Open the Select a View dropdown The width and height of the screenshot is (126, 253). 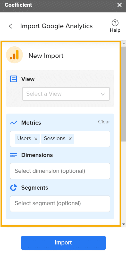(66, 94)
